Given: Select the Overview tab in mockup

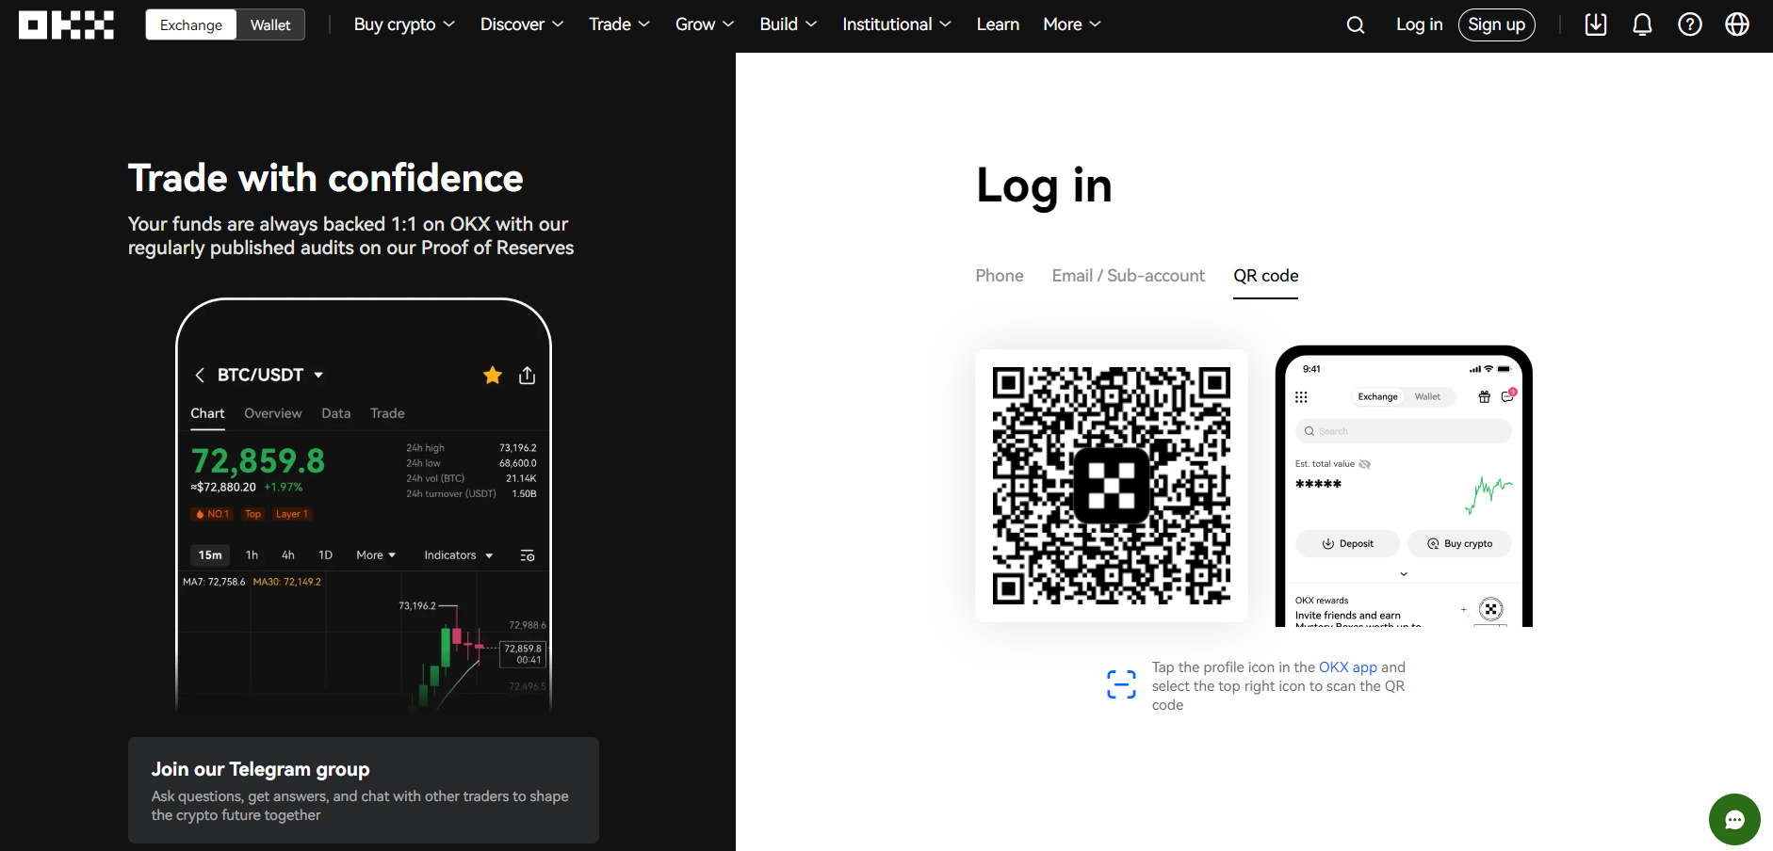Looking at the screenshot, I should coord(273,413).
